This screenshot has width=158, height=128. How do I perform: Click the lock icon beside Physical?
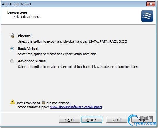pos(13,36)
